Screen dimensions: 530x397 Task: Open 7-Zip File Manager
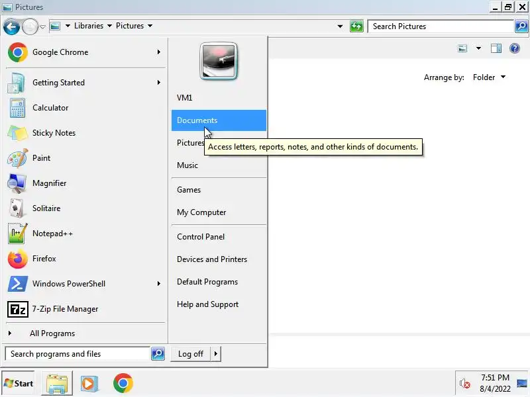click(85, 309)
